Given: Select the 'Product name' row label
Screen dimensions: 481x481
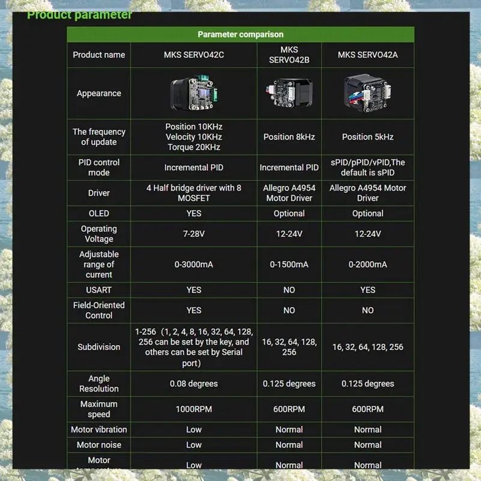Looking at the screenshot, I should (x=99, y=55).
